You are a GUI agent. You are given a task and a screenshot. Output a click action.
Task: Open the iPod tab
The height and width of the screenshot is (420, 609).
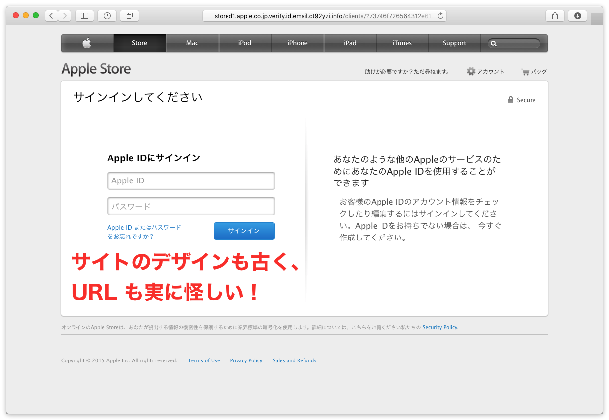245,43
